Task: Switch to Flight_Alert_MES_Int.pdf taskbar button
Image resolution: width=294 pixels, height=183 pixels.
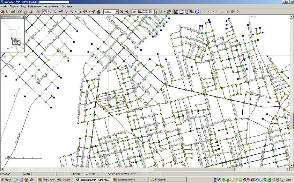Action: coord(55,180)
